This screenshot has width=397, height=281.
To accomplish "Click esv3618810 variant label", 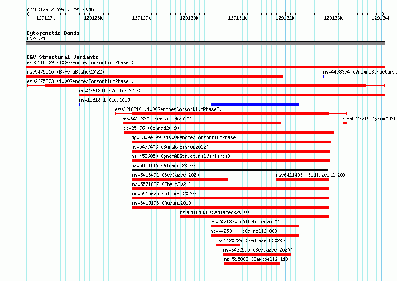I will (168, 109).
